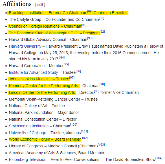The height and width of the screenshot is (164, 165).
Task: Click the highlighted Brookings Institution text
Action: click(27, 13)
